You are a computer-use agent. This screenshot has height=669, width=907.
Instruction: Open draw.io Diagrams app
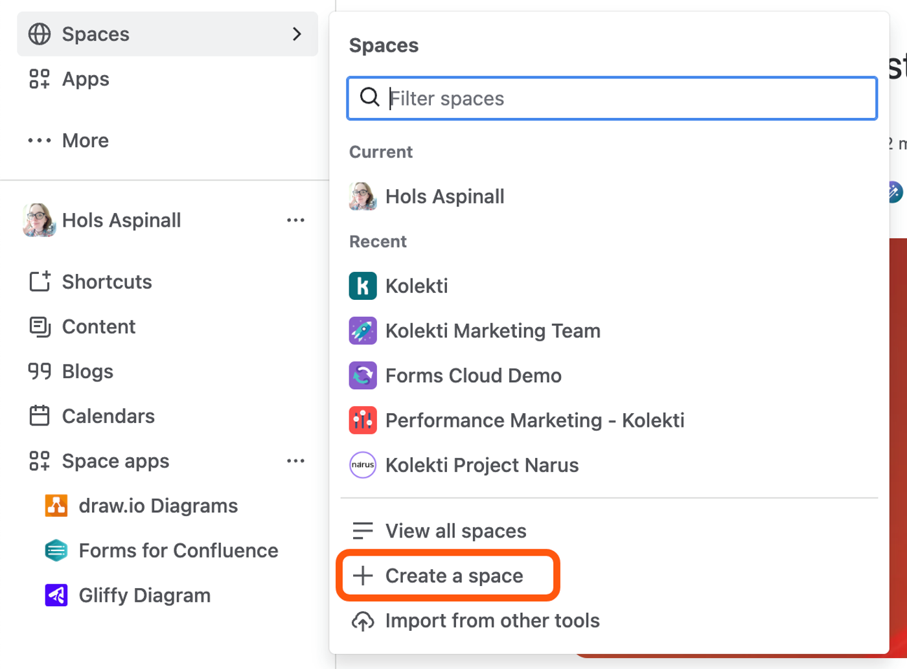(158, 506)
